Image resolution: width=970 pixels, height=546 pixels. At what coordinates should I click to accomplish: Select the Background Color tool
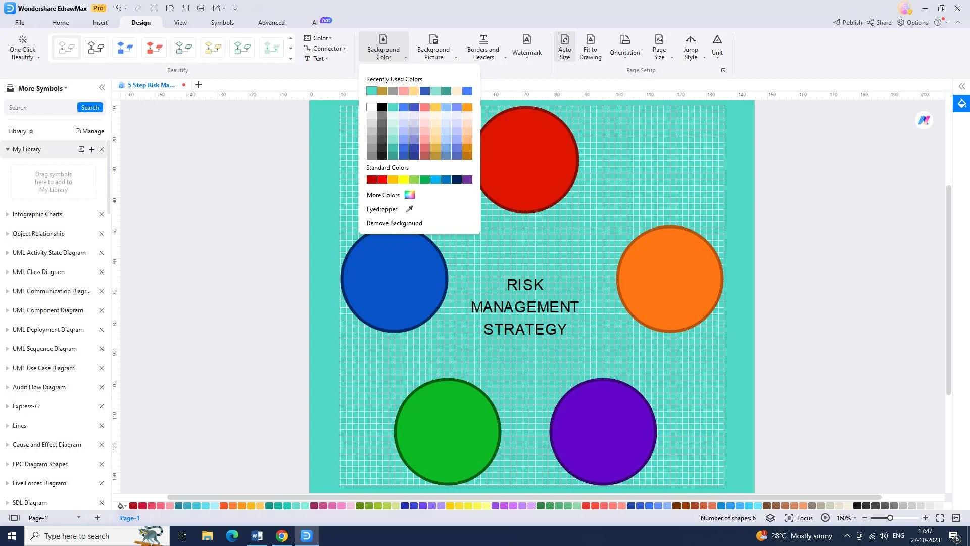tap(383, 47)
